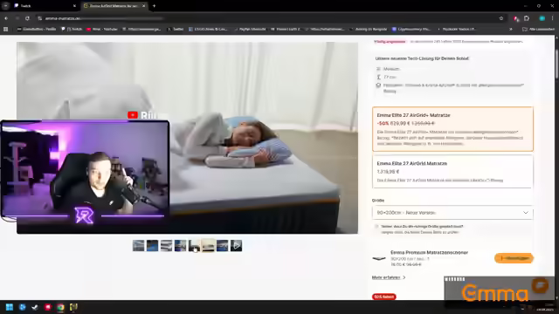
Task: Open the Twitch bookmark in bookmarks bar
Action: coord(72,29)
